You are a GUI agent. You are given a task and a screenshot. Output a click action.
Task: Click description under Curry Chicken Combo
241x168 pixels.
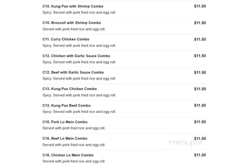coord(79,46)
